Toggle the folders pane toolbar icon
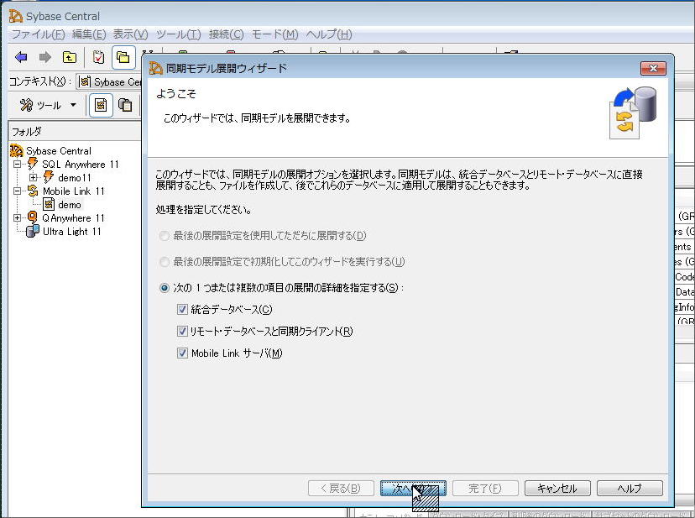695x518 pixels. point(123,57)
